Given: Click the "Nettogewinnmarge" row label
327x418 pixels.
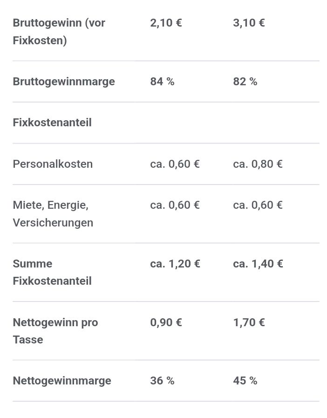Looking at the screenshot, I should click(62, 381).
